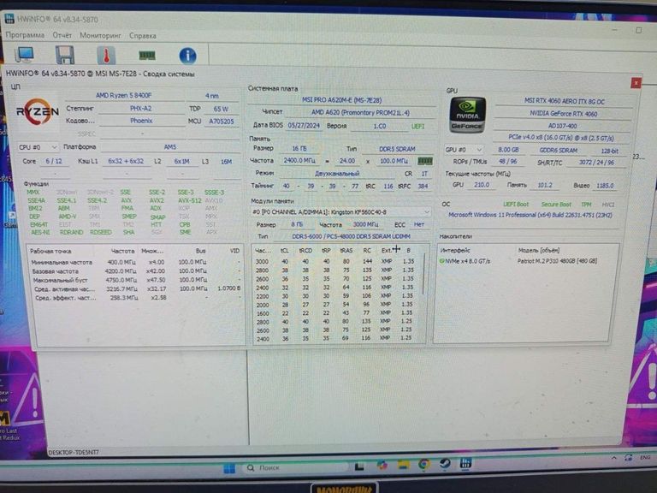Click the A705205 MCU value
The image size is (657, 493).
pyautogui.click(x=222, y=122)
